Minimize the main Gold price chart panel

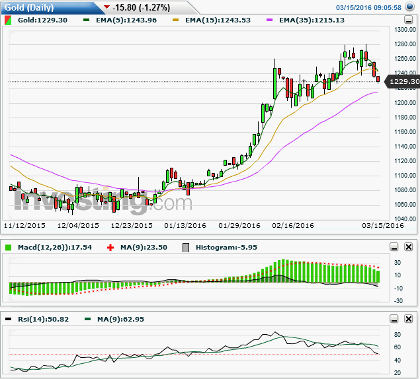[x=408, y=20]
